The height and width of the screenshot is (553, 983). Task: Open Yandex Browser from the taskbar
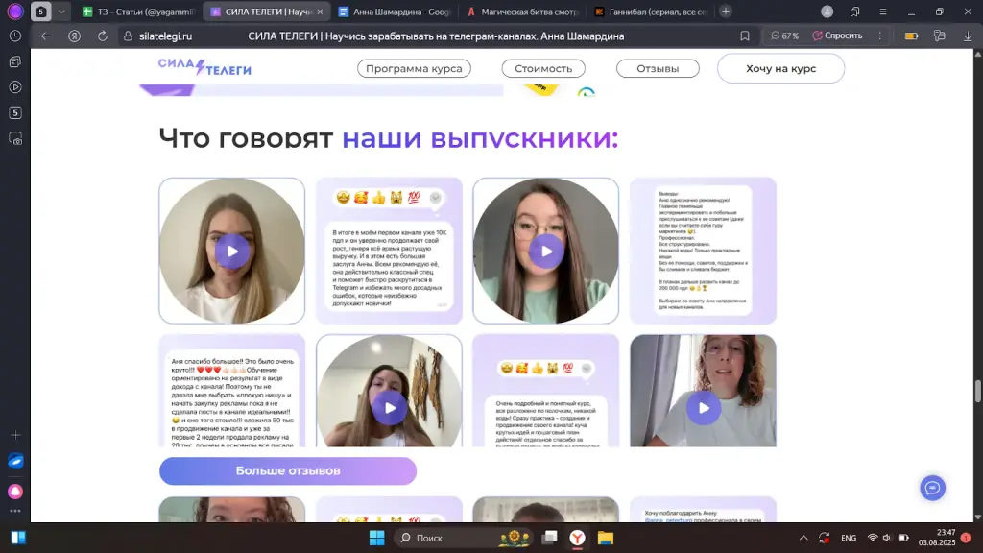pos(577,538)
